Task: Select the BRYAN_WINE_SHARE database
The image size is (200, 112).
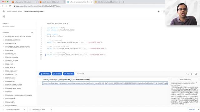Action: [14, 88]
